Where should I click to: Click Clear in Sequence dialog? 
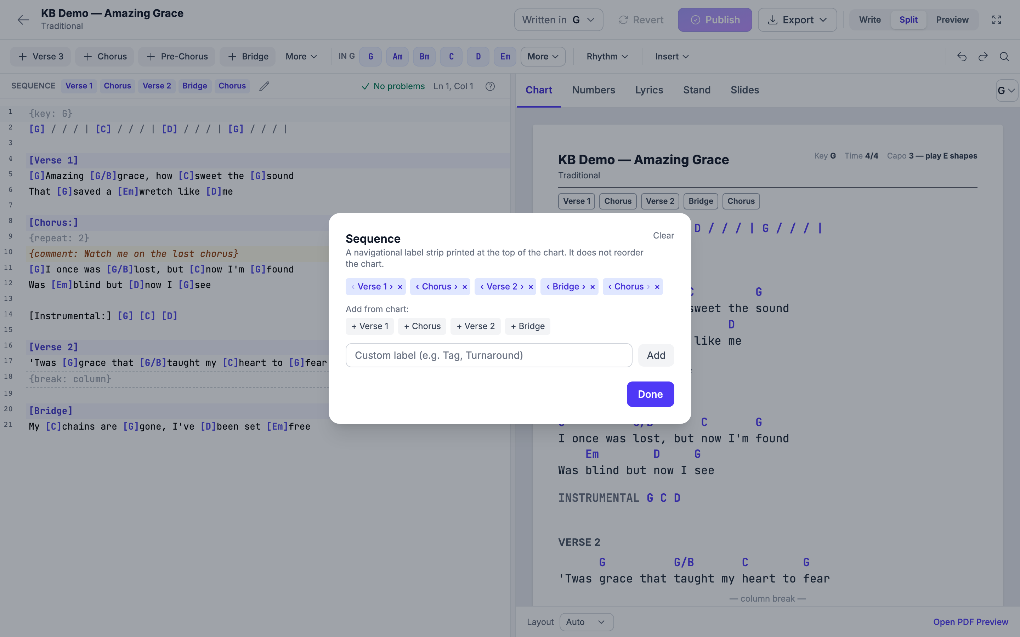[x=663, y=235]
